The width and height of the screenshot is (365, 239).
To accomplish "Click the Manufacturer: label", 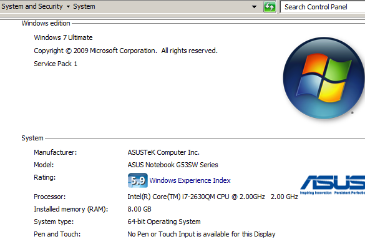I will [x=56, y=152].
